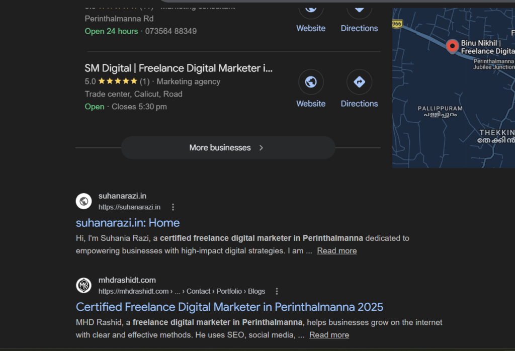The image size is (515, 351).
Task: Click the chevron on More businesses
Action: pos(261,147)
